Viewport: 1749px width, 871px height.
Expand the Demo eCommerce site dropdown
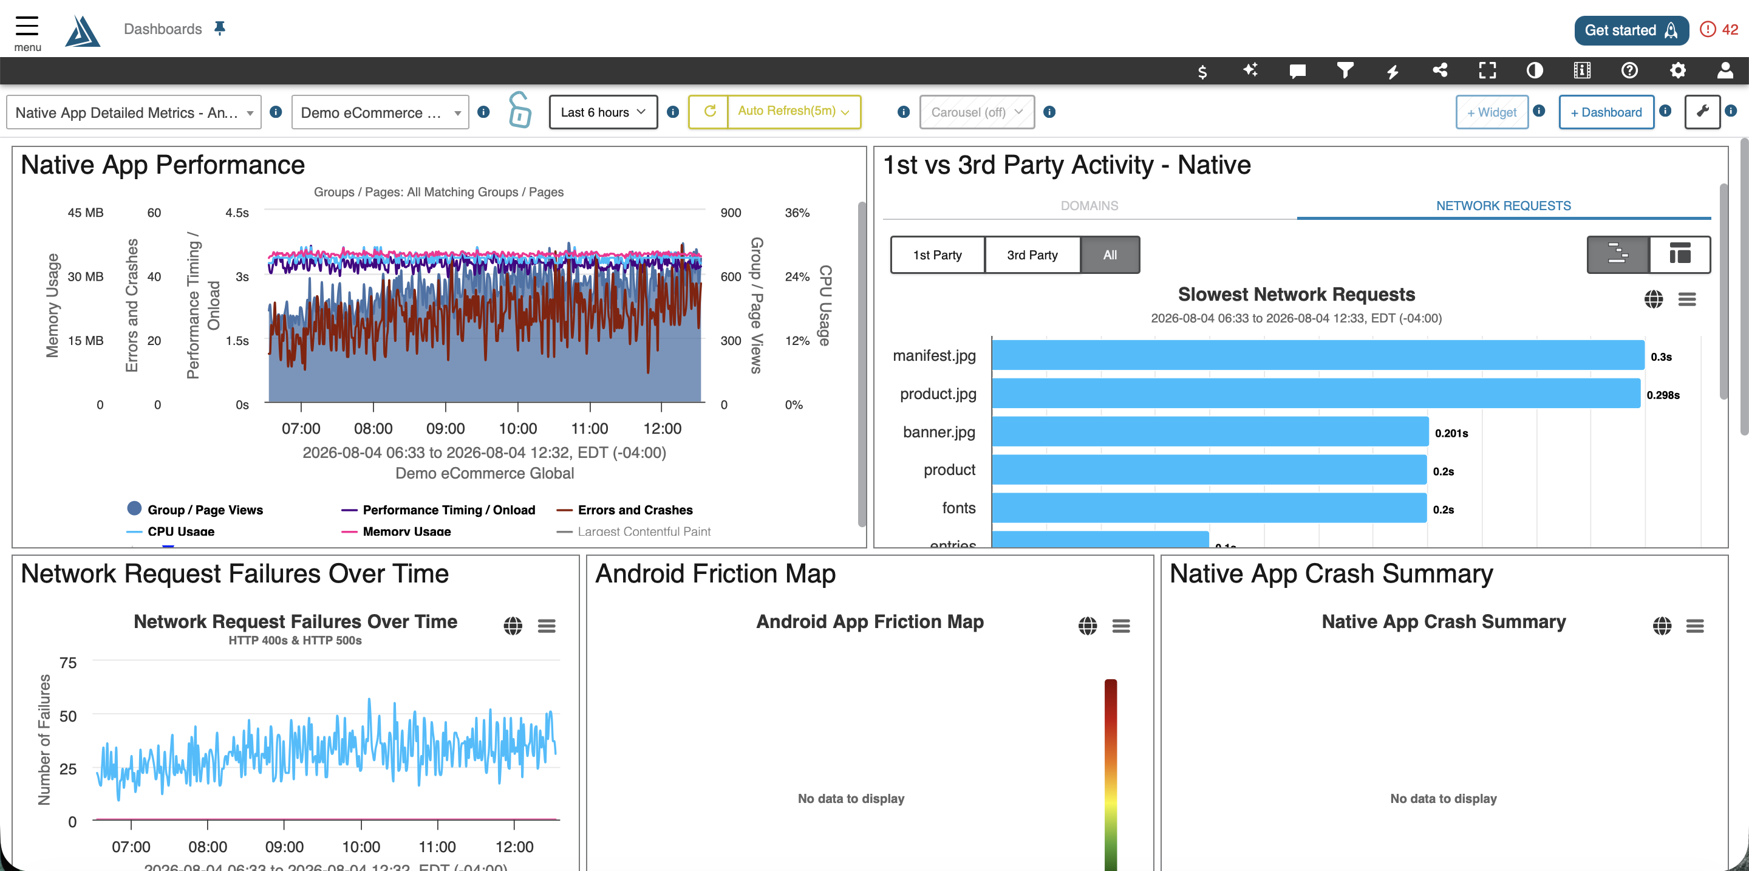click(x=380, y=112)
